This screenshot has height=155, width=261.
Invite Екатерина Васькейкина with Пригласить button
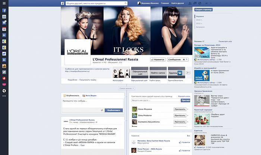tap(180, 122)
